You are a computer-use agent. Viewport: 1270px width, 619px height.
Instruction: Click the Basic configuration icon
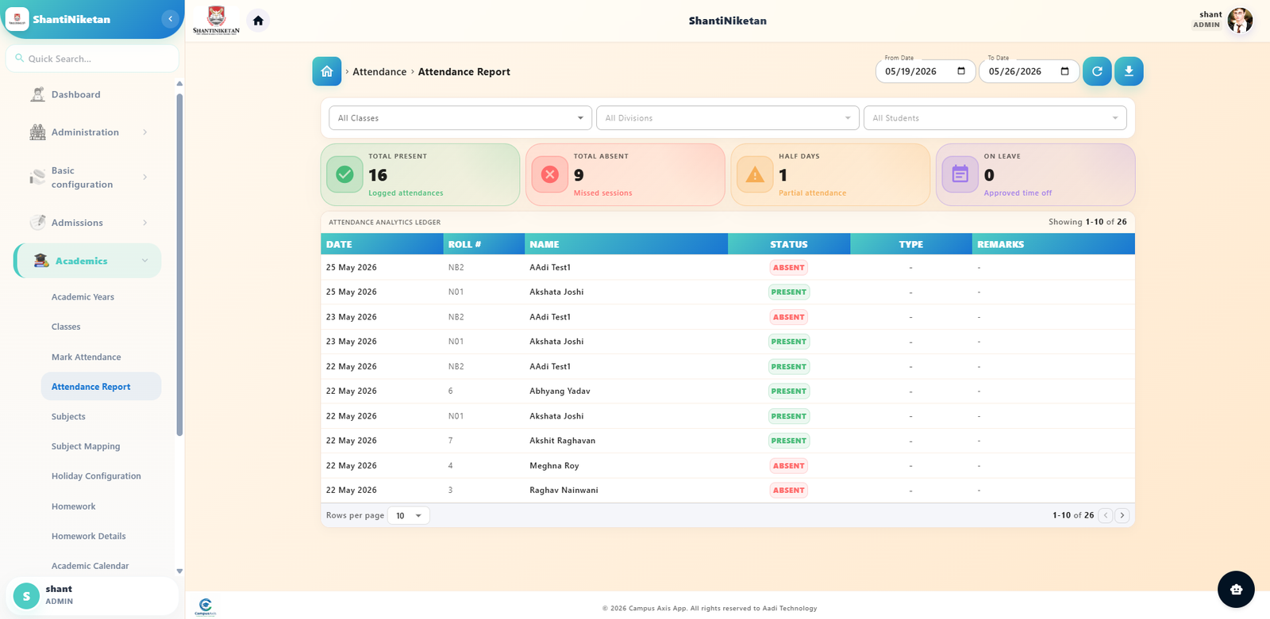point(37,177)
